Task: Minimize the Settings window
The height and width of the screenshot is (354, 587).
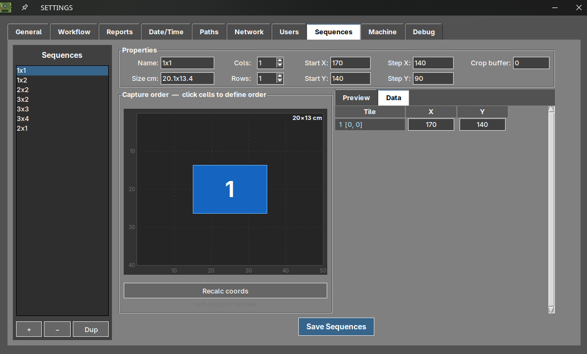Action: point(555,7)
